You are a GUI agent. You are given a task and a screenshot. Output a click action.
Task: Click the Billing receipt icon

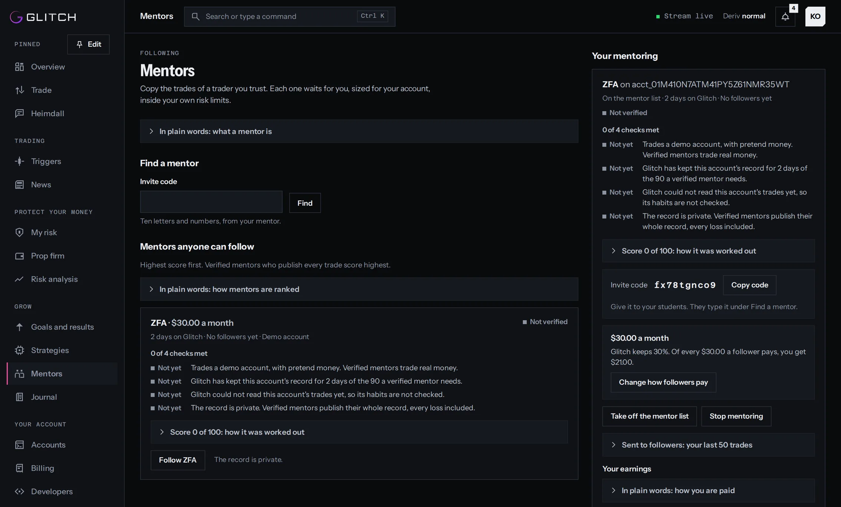tap(19, 468)
